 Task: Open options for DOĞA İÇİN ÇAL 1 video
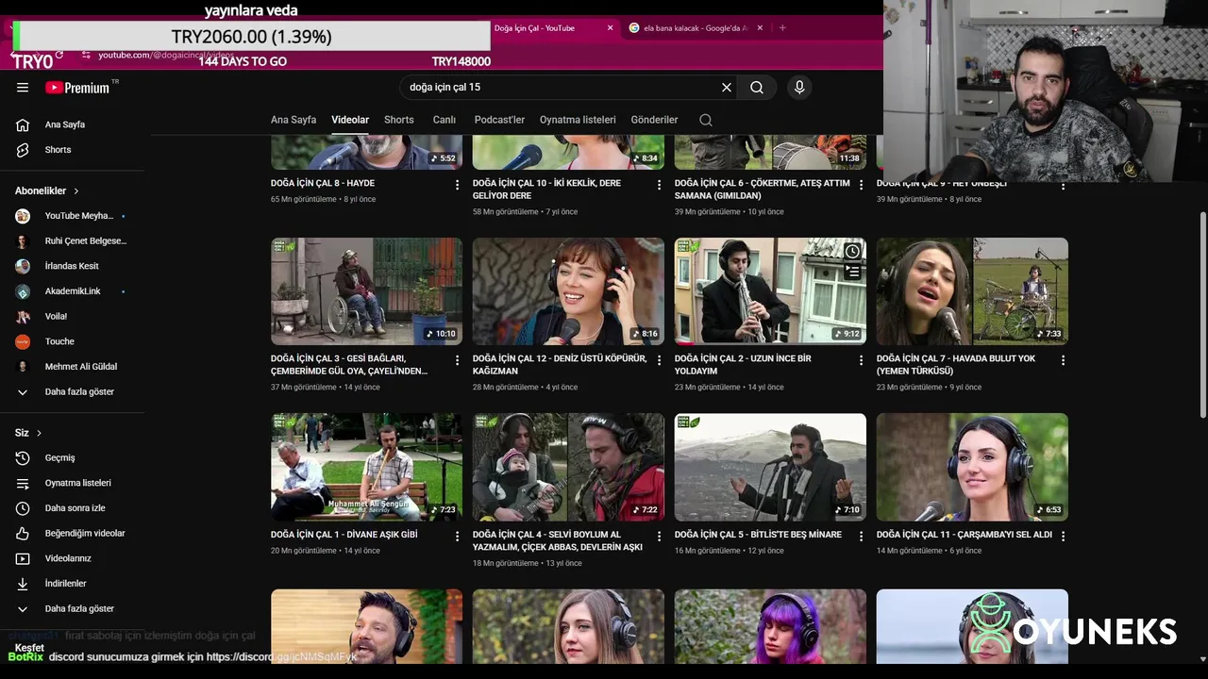pyautogui.click(x=458, y=536)
